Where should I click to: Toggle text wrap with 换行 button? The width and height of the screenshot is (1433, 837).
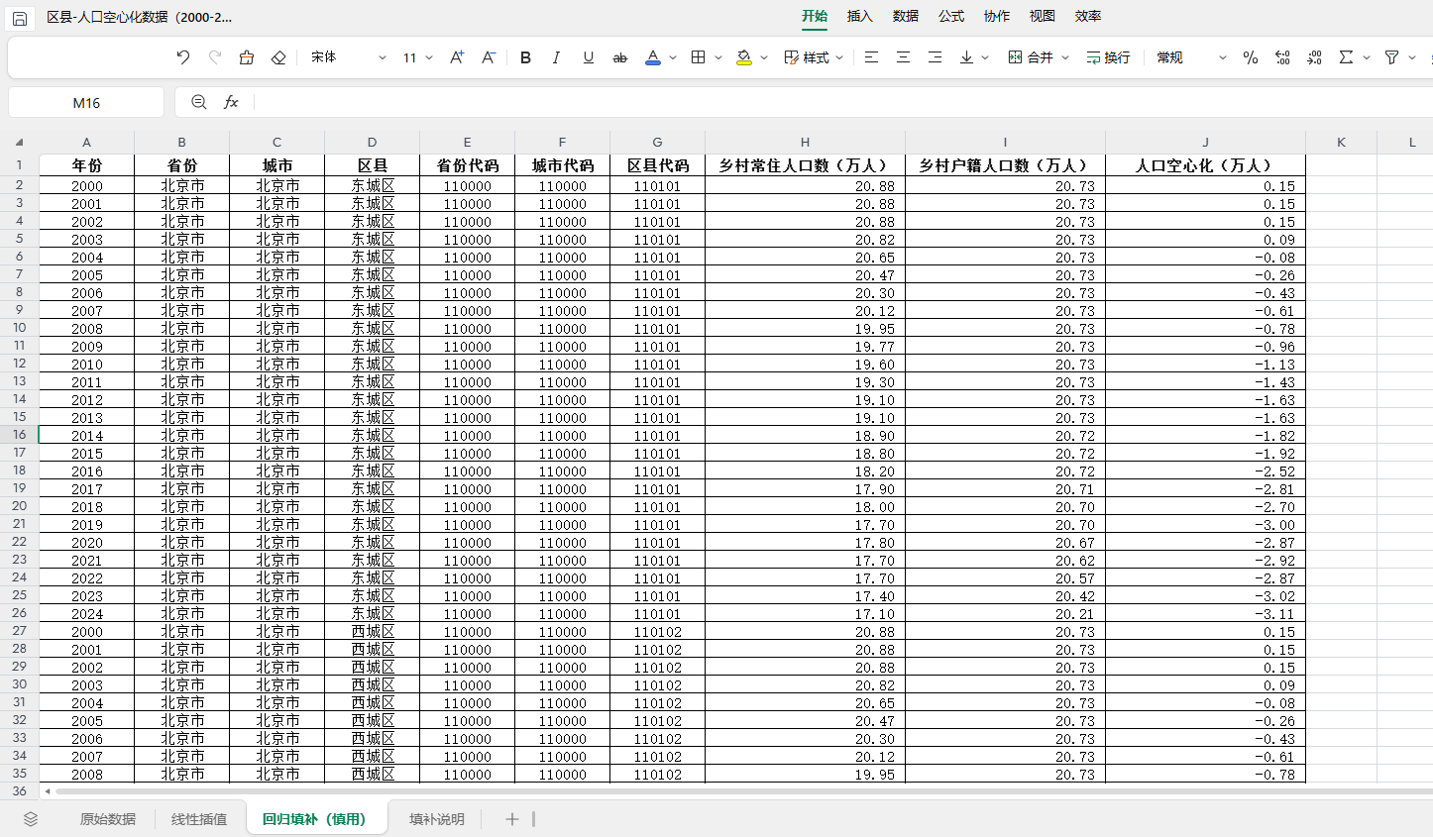tap(1107, 57)
